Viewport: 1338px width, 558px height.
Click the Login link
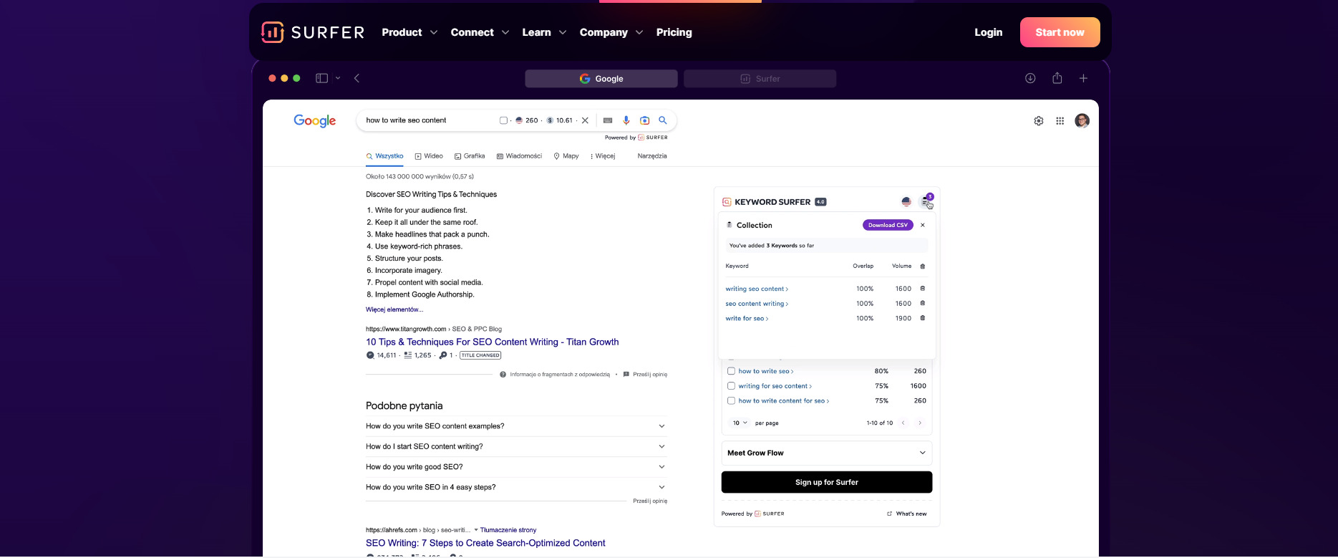pos(989,32)
